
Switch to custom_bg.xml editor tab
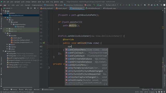pyautogui.click(x=62, y=8)
